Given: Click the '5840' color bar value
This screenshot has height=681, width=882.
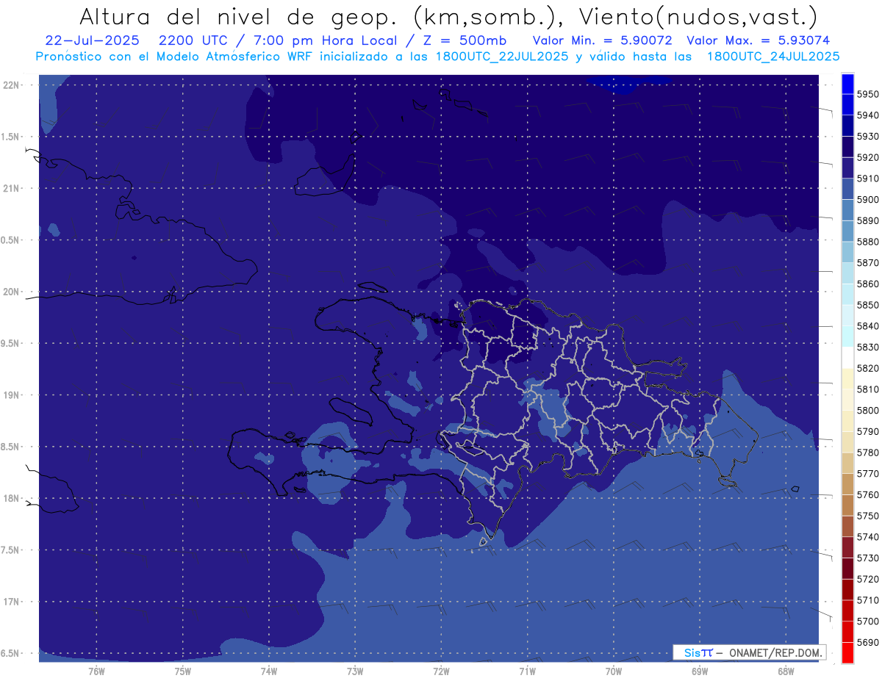Looking at the screenshot, I should pyautogui.click(x=868, y=326).
